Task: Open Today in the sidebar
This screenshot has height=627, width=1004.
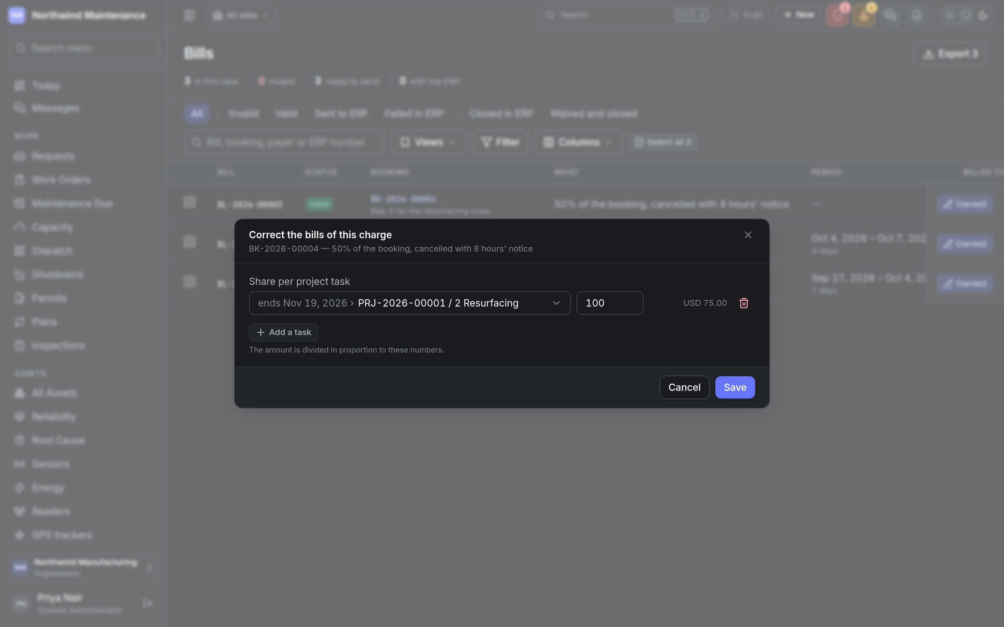Action: click(83, 86)
